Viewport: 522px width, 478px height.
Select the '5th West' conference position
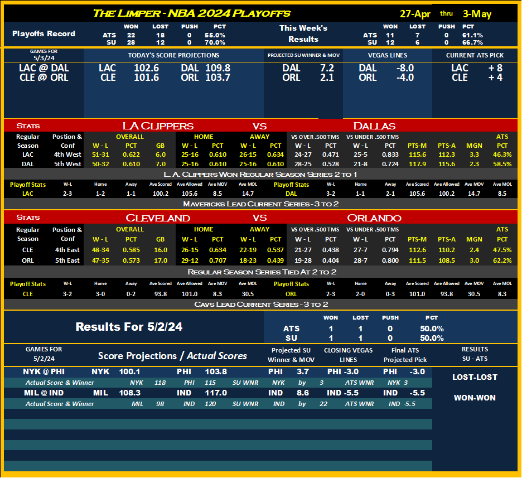[x=67, y=164]
